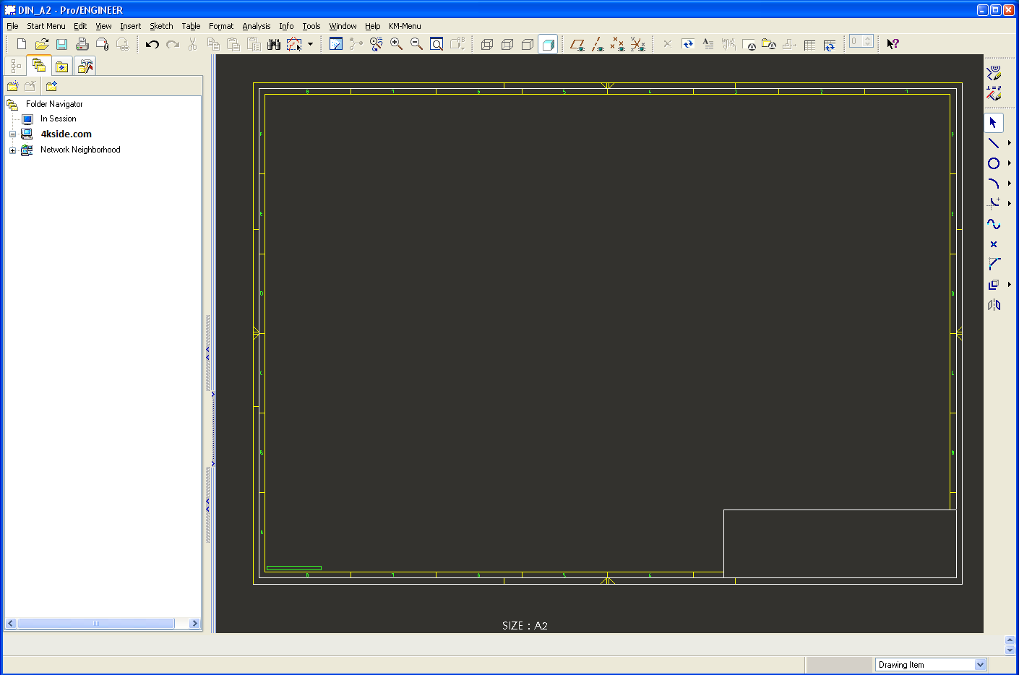Viewport: 1019px width, 675px height.
Task: Select the pick-box selection tool
Action: (294, 44)
